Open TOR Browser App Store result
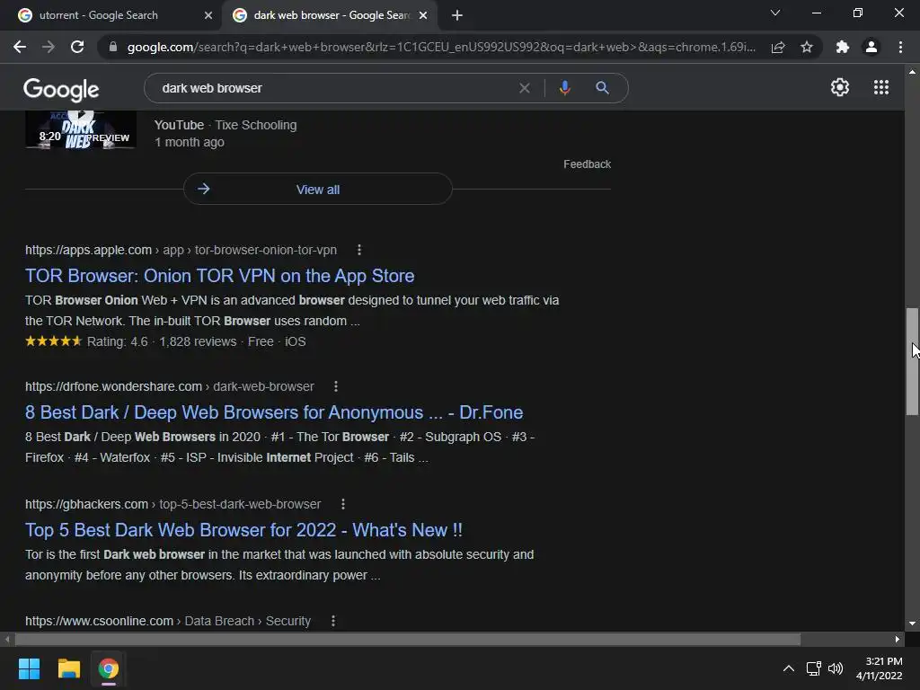 tap(219, 276)
